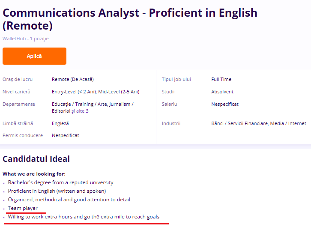Click the Absolvent studies value
Screen dimensions: 311x233
coord(222,92)
